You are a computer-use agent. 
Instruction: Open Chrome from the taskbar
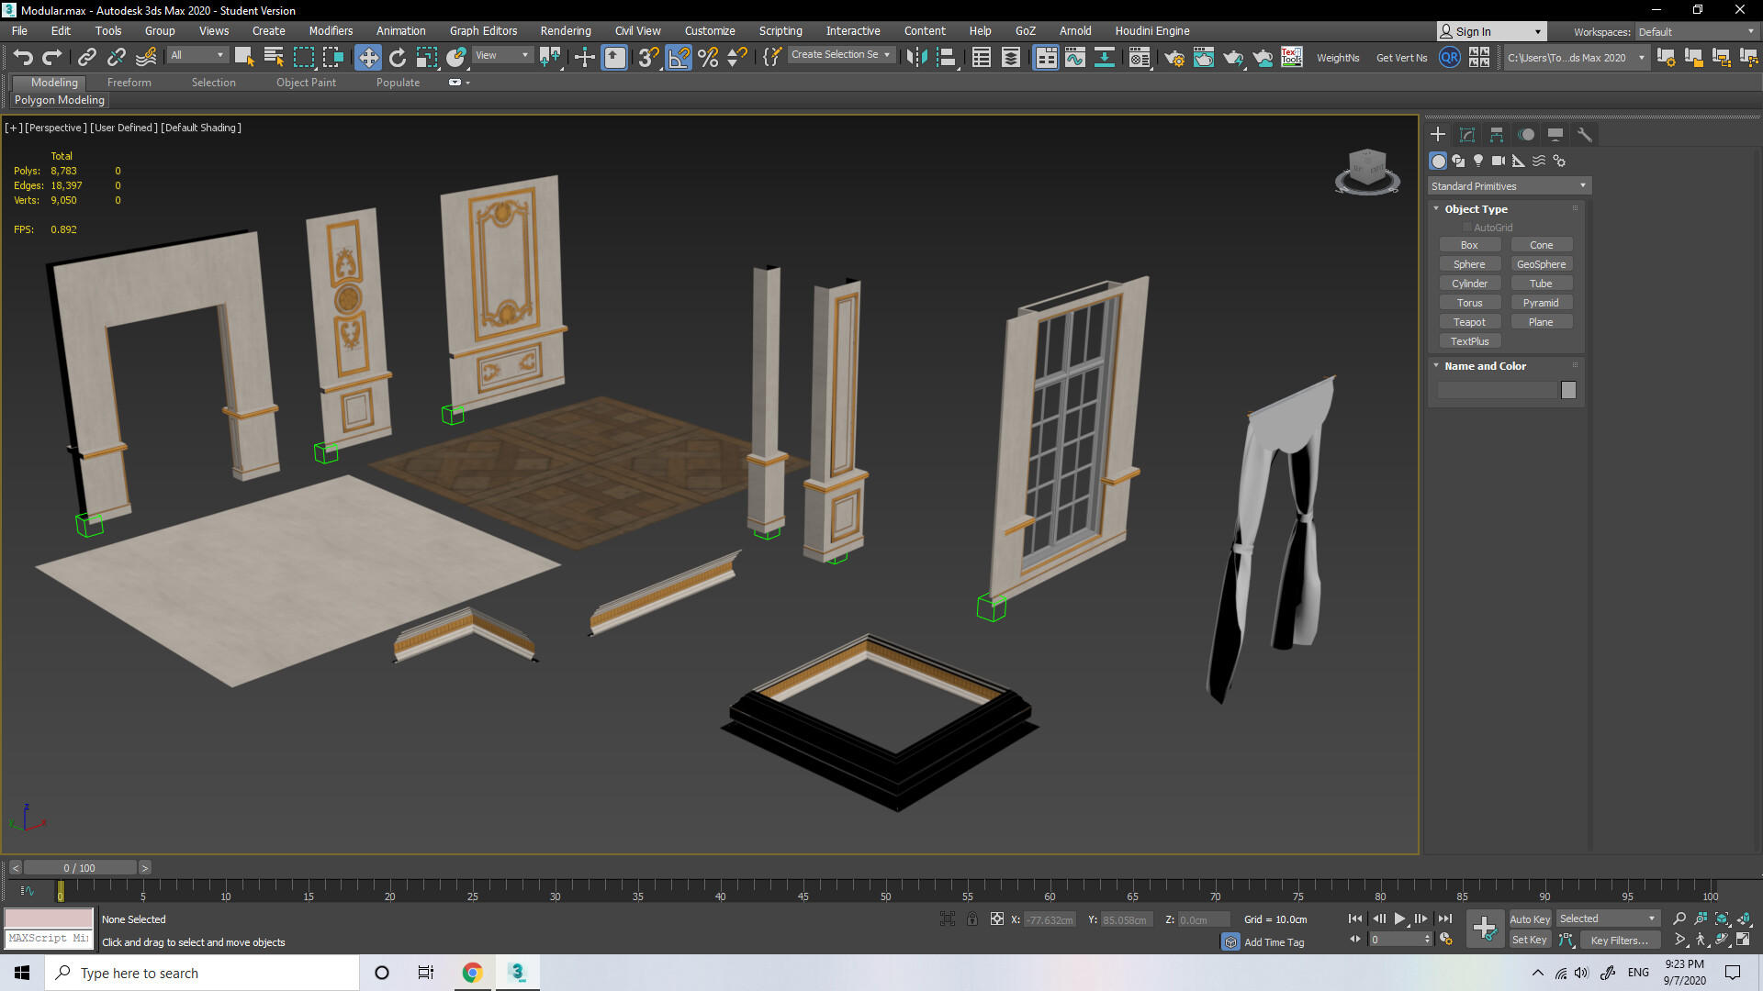(x=473, y=973)
